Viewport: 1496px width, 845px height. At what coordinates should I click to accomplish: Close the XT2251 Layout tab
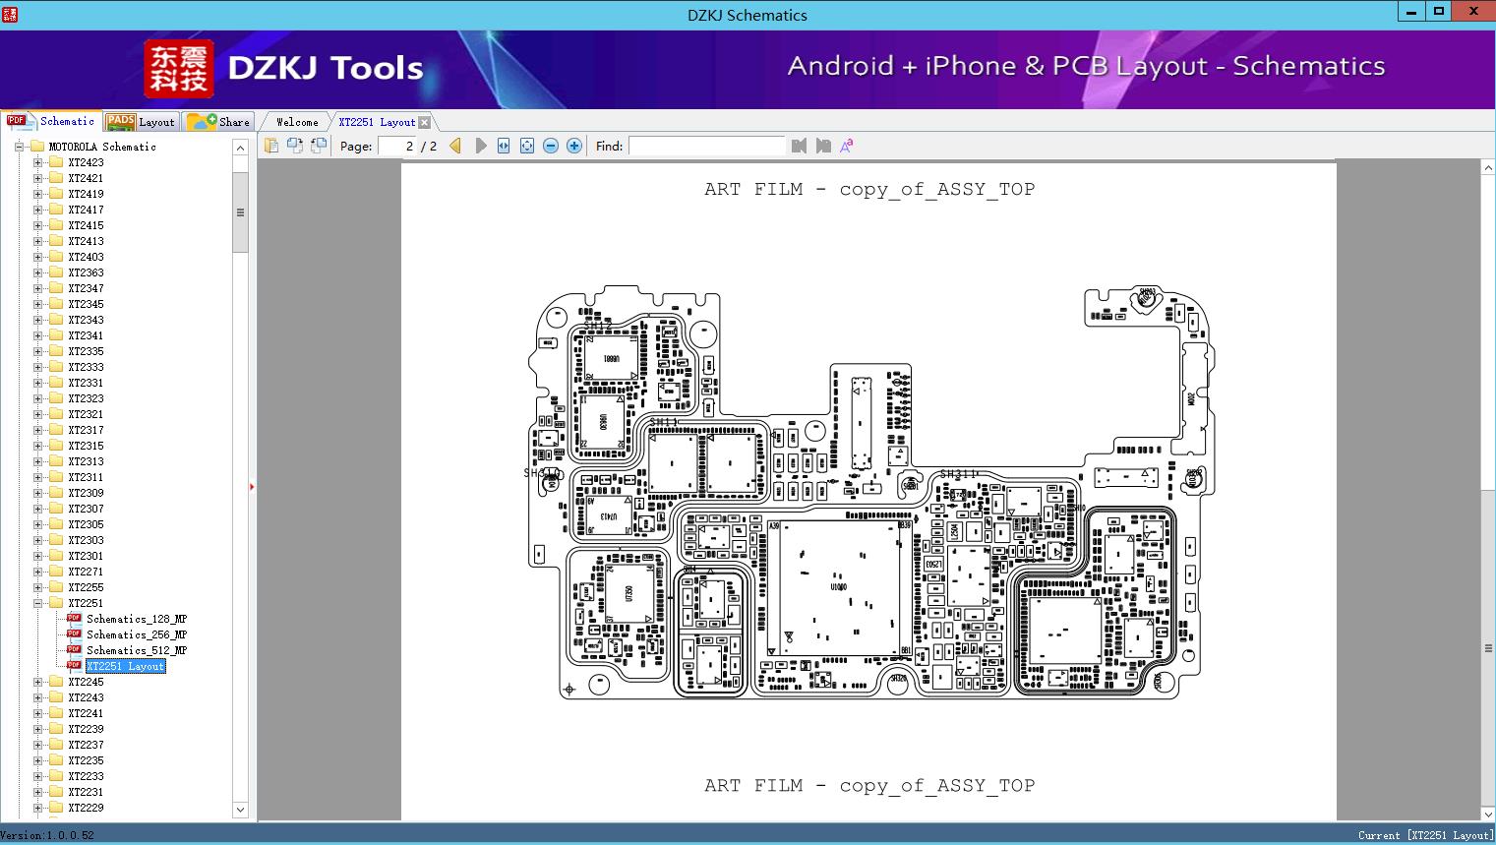pyautogui.click(x=424, y=122)
